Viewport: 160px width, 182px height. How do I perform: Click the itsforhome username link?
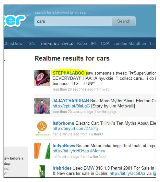tap(63, 123)
